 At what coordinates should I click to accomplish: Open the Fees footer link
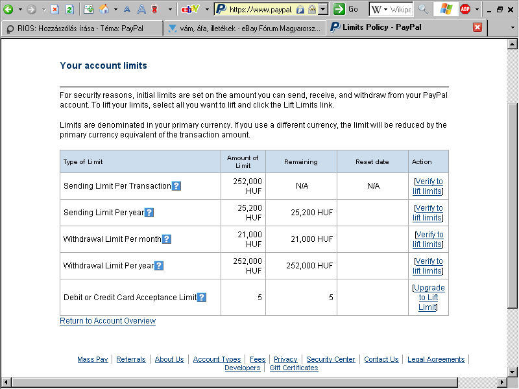point(258,359)
